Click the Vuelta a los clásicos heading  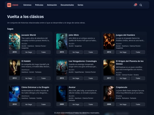(x=25, y=17)
